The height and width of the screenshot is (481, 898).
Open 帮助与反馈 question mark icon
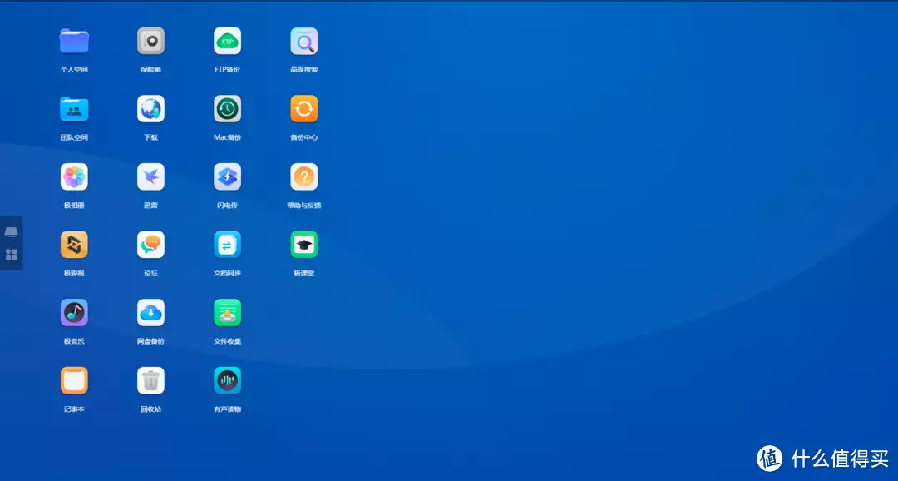click(x=303, y=177)
